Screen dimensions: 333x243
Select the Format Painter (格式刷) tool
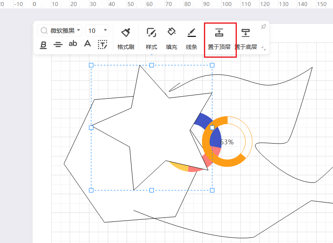coord(125,38)
